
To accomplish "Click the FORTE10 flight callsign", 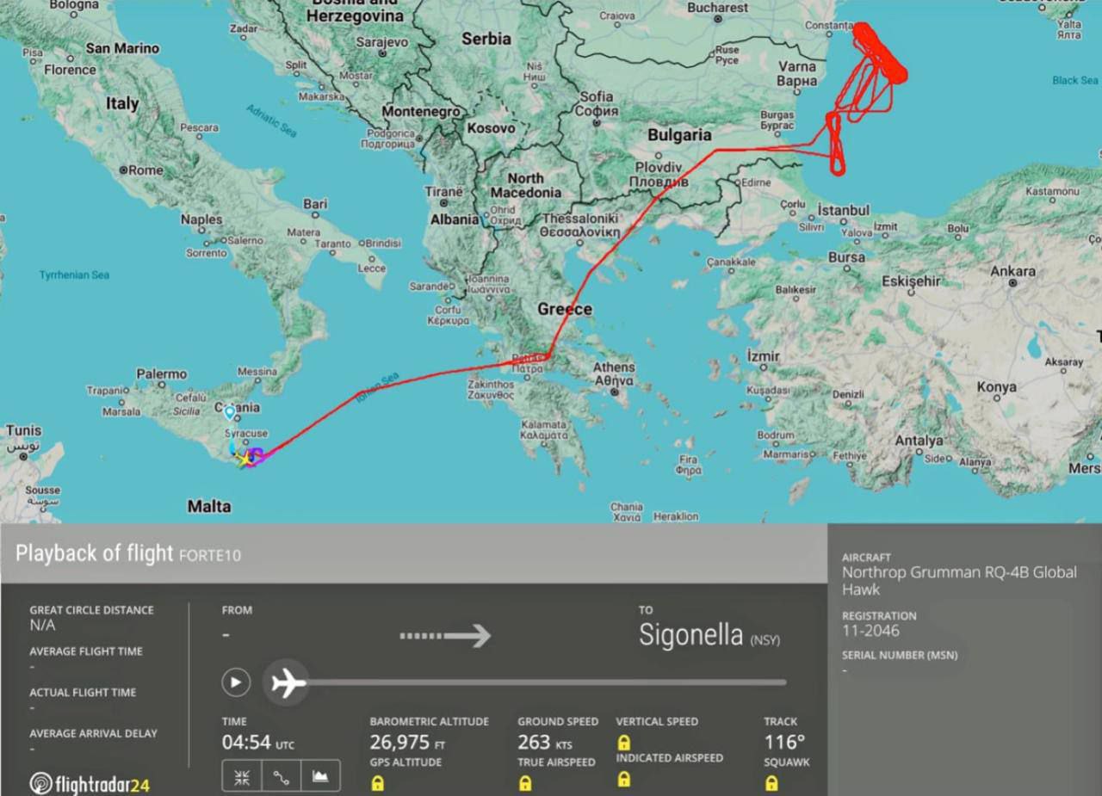I will [209, 555].
